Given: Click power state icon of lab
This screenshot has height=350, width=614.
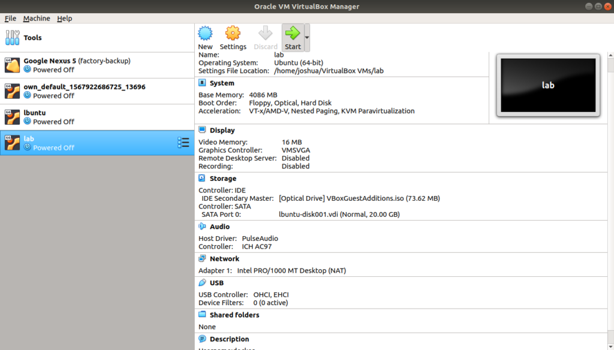Looking at the screenshot, I should [27, 147].
